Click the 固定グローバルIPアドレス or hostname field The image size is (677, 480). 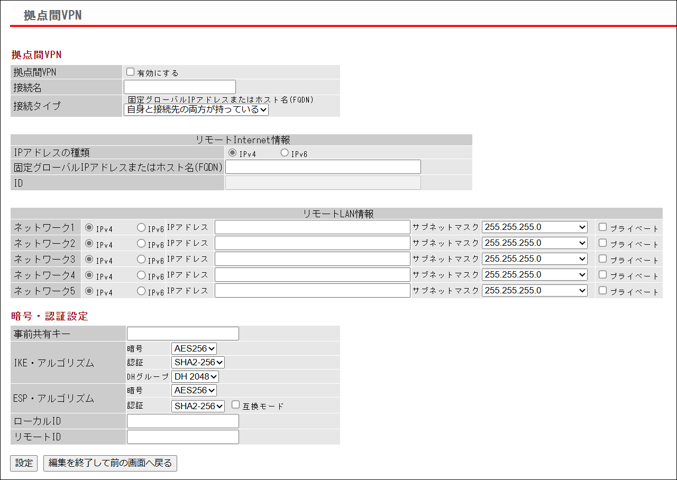[323, 167]
